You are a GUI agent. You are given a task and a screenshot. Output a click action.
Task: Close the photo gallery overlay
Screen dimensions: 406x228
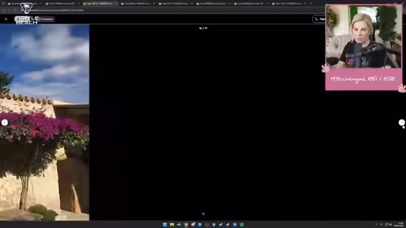point(6,19)
